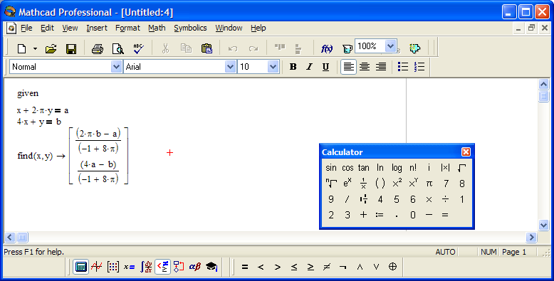Viewport: 554px width, 281px height.
Task: Open the Symbolic keyword toolbar mortarboard icon
Action: pyautogui.click(x=211, y=267)
